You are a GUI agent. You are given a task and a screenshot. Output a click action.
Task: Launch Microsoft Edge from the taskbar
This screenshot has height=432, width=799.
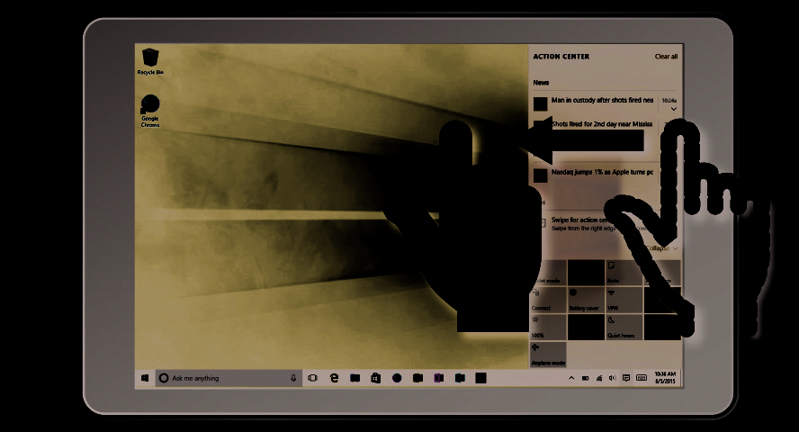click(334, 378)
